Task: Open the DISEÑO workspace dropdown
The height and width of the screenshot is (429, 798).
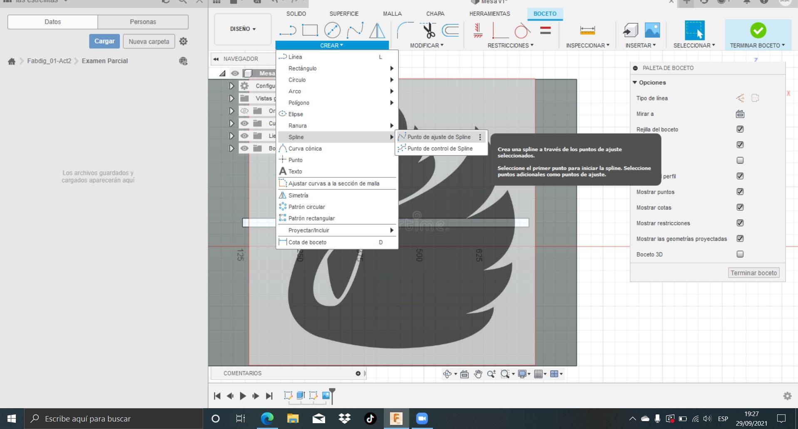Action: (x=243, y=29)
